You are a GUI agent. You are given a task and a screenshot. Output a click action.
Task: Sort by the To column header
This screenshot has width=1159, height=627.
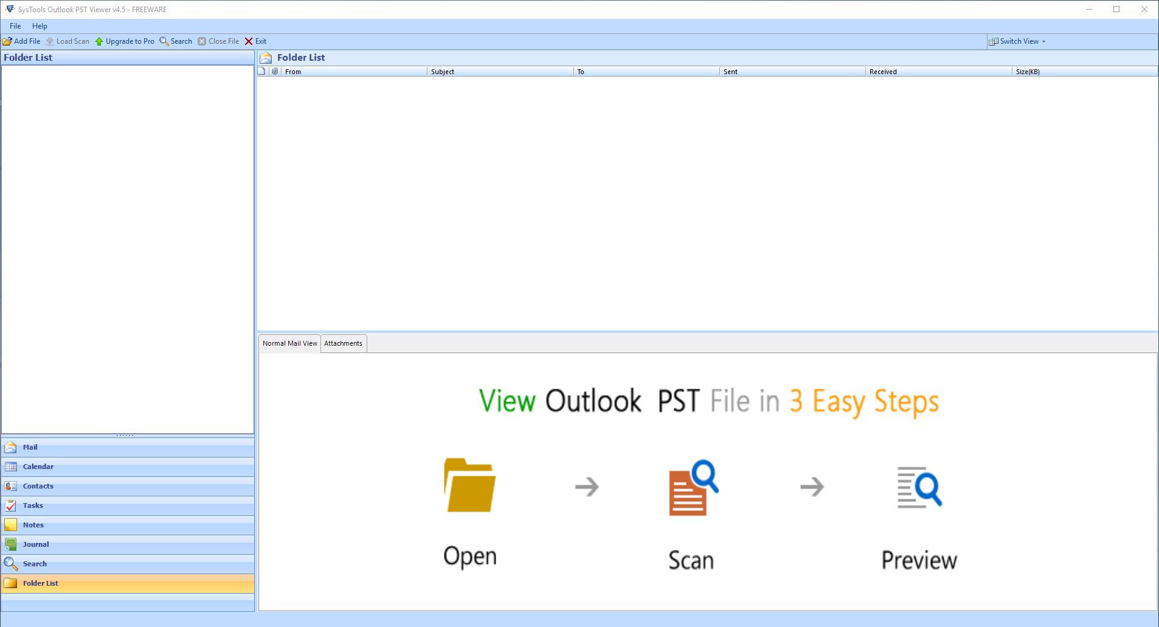(646, 71)
